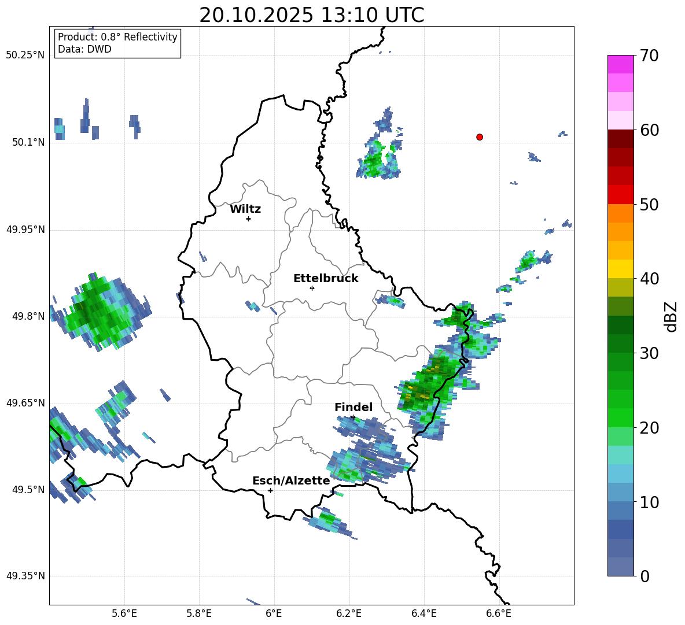Click the title 20.10.2025 13:10 UTC
Image resolution: width=685 pixels, height=625 pixels.
click(312, 15)
